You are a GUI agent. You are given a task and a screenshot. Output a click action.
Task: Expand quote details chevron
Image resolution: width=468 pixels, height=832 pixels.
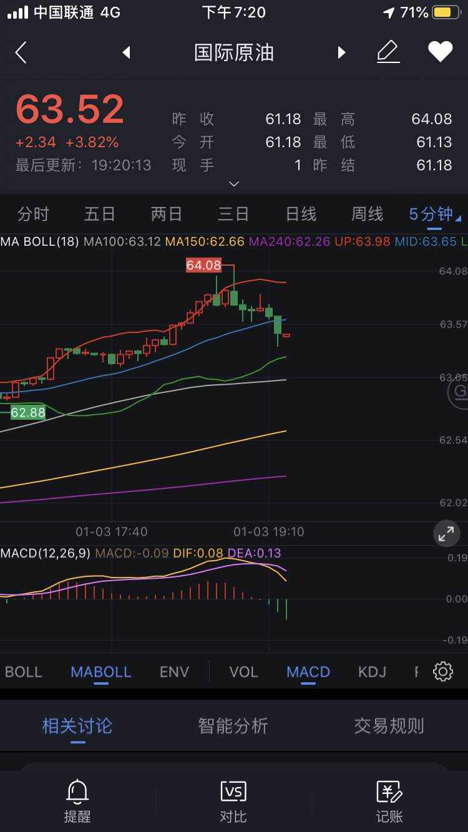(234, 184)
